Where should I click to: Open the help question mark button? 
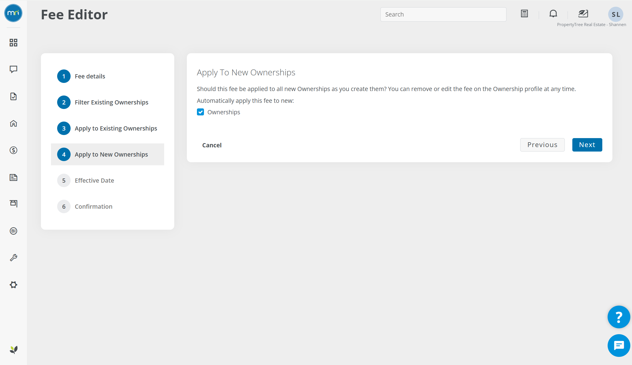point(619,317)
